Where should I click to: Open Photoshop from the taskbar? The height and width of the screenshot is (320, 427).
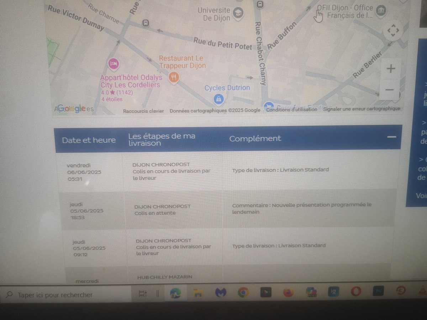(x=378, y=292)
